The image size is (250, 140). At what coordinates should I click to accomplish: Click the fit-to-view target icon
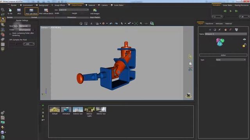(136, 23)
